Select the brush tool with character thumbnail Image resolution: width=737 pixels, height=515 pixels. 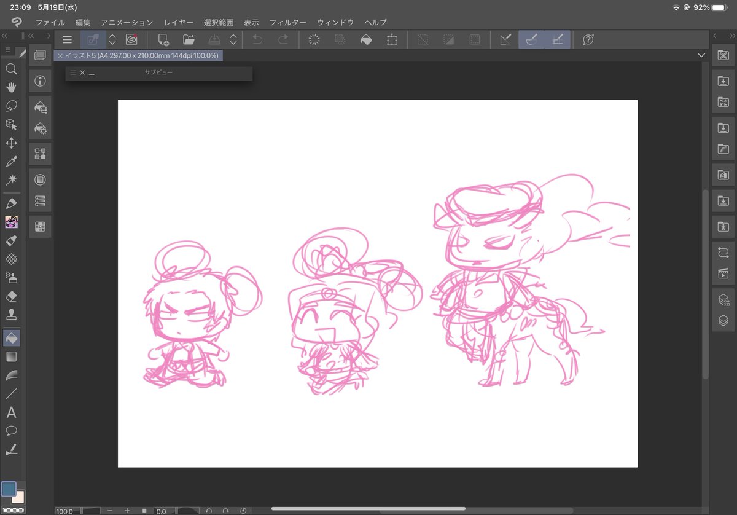[11, 222]
